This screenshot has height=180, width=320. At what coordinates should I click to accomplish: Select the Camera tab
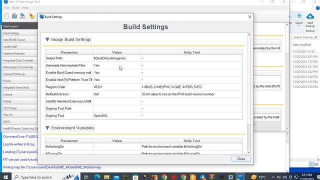click(20, 94)
